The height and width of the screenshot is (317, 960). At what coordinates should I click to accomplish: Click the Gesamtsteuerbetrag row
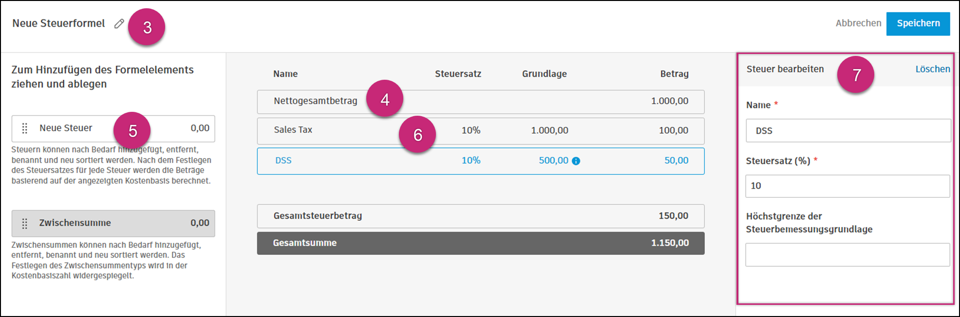341,216
